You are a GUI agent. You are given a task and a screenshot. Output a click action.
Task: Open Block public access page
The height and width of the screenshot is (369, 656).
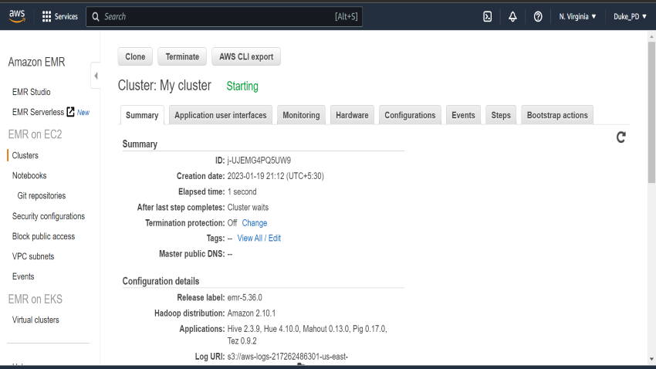43,236
